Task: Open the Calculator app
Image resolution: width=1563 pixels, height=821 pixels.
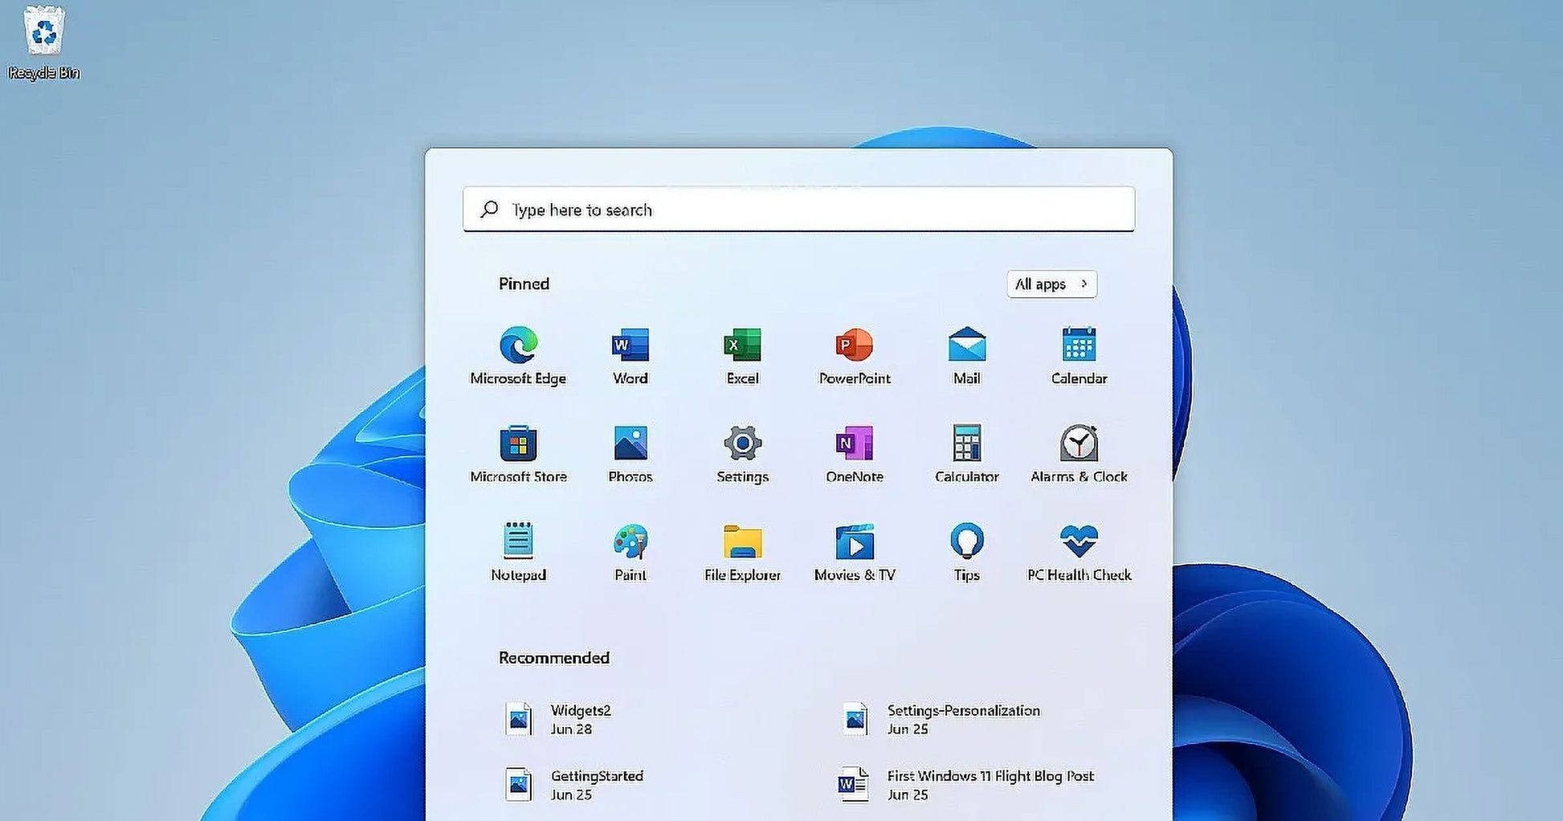Action: 967,454
